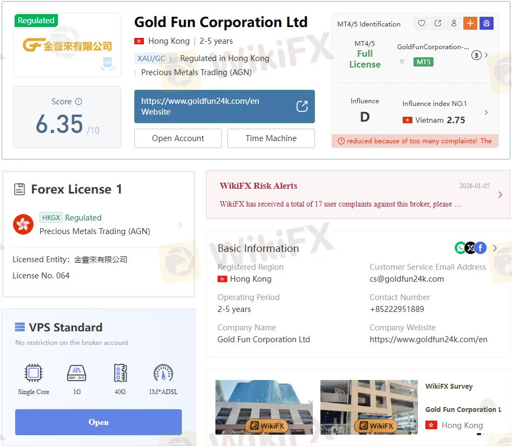Click the Full License text
This screenshot has height=446, width=512.
(x=365, y=59)
